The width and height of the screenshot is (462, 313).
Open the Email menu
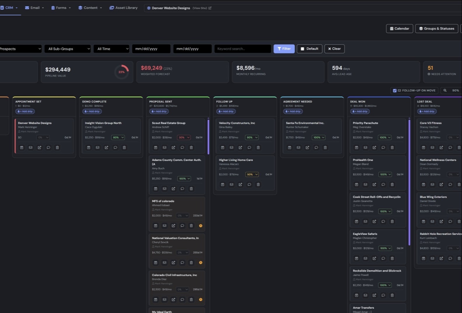coord(34,8)
